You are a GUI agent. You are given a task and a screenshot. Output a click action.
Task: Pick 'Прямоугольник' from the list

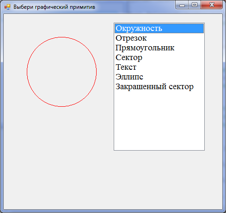159,48
